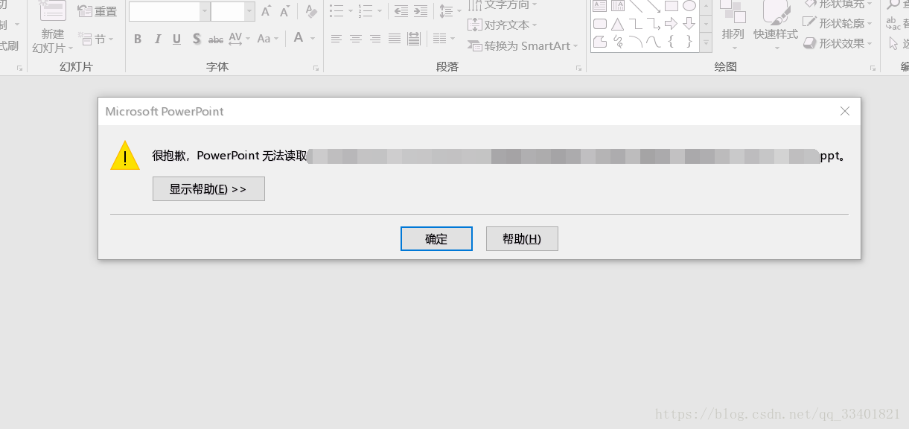The width and height of the screenshot is (909, 429).
Task: Decrease font size with the smaller A icon
Action: click(285, 11)
